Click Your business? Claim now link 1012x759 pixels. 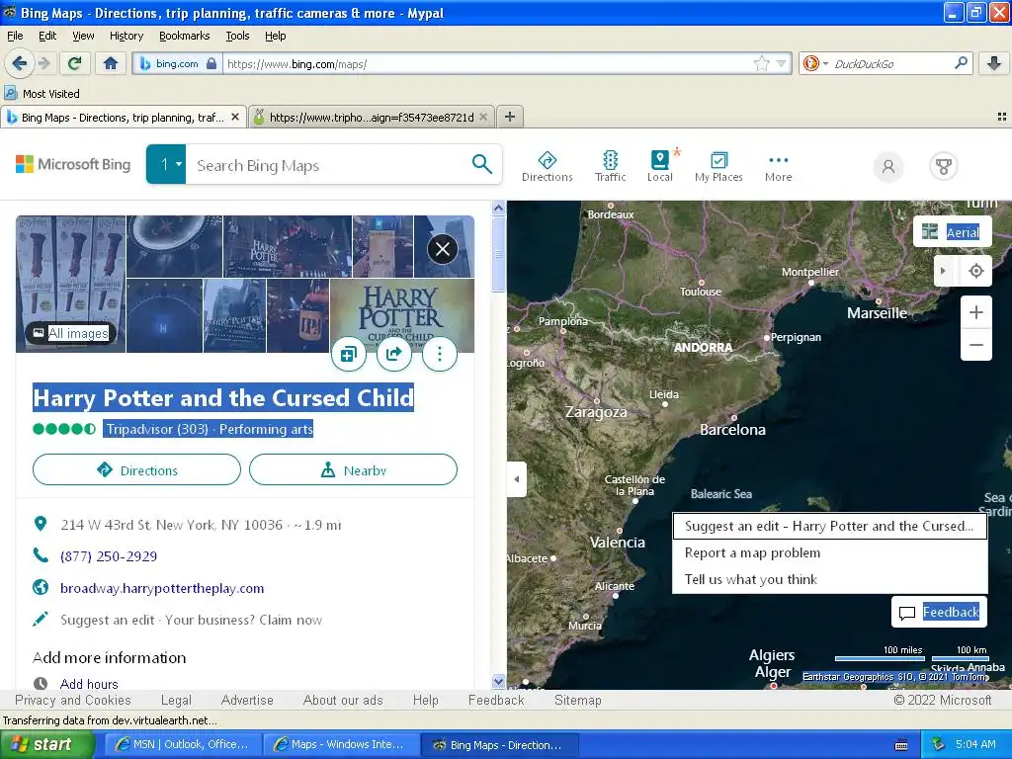point(243,620)
